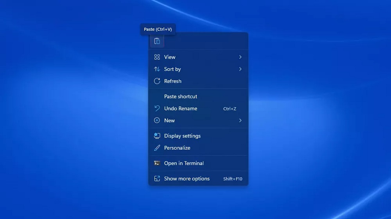
Task: Click the plus-circle New icon
Action: click(x=157, y=121)
